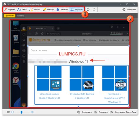Upload via Загрузить на Яндекс.Диск
This screenshot has width=140, height=117.
pyautogui.click(x=123, y=112)
